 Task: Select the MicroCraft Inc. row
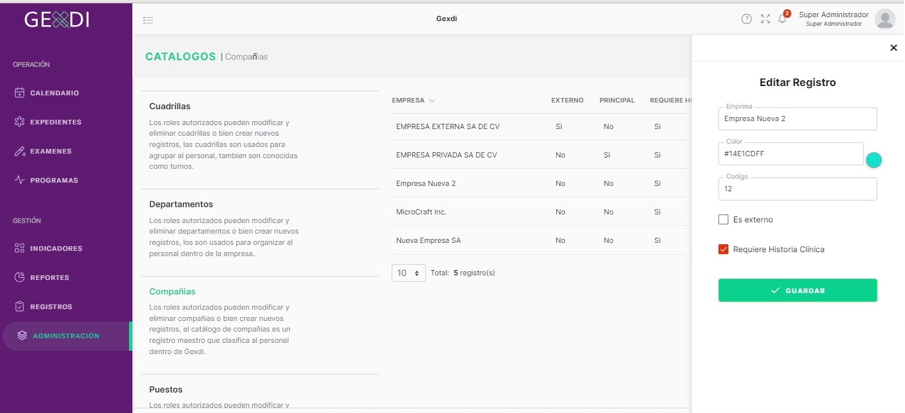click(541, 212)
